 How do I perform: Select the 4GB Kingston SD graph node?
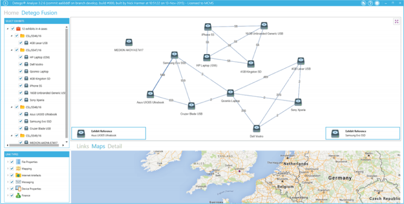(251, 64)
